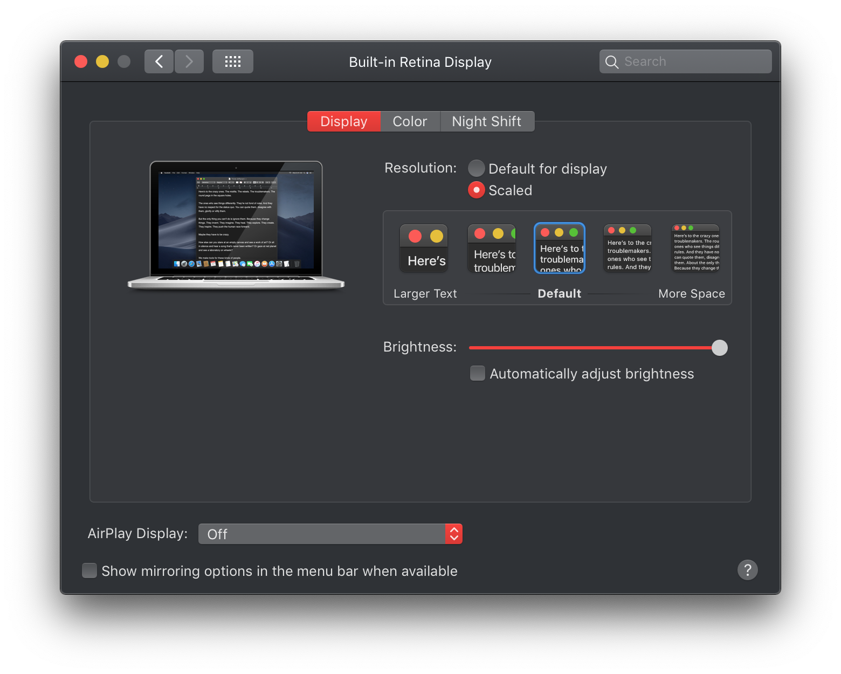
Task: Click the Show All preferences grid icon
Action: pos(232,61)
